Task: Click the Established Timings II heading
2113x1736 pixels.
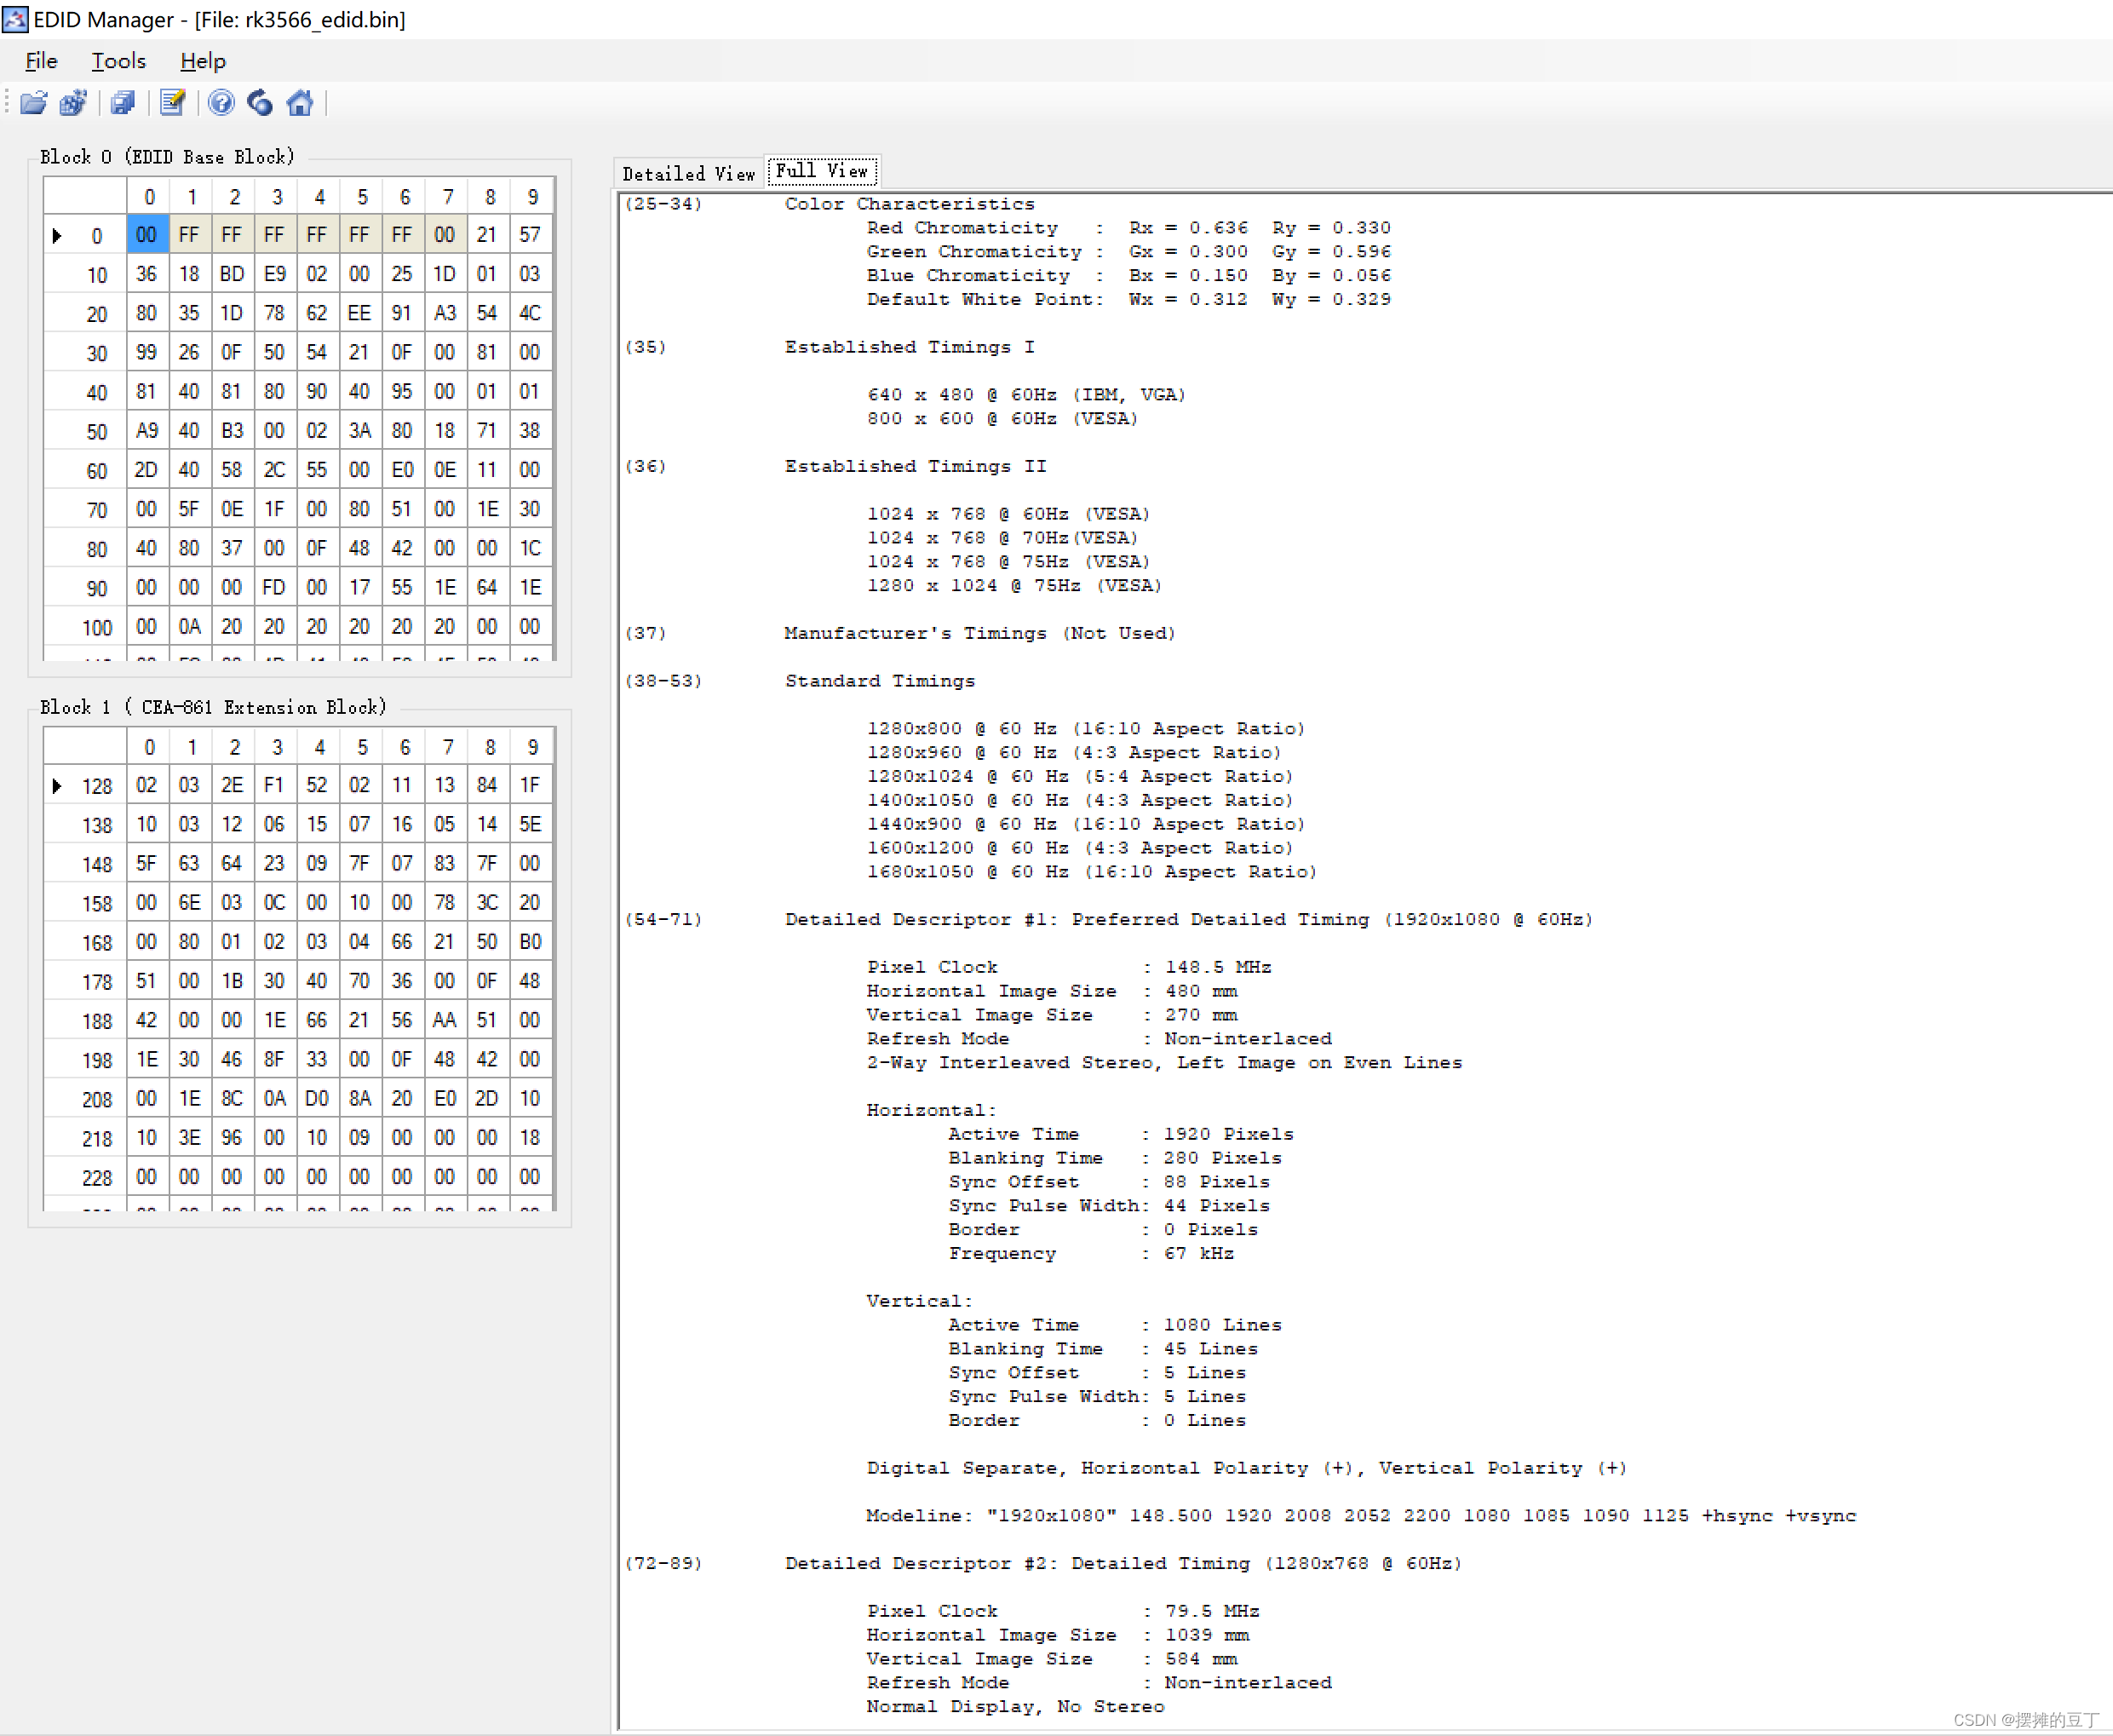Action: click(915, 466)
